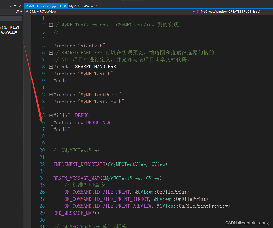Collapse the comment block at line 2
Screen dimensions: 273x228
pyautogui.click(x=51, y=25)
